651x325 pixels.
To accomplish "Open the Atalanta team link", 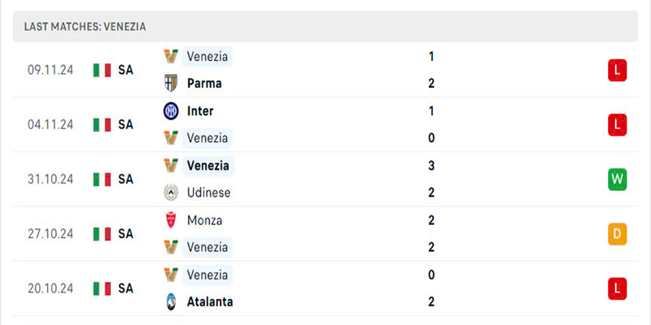I will pos(210,301).
